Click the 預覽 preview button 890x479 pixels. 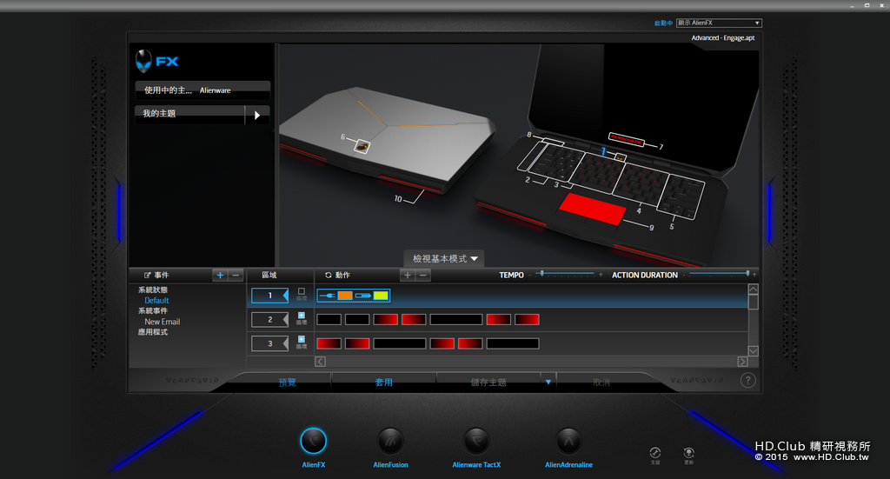(x=287, y=382)
